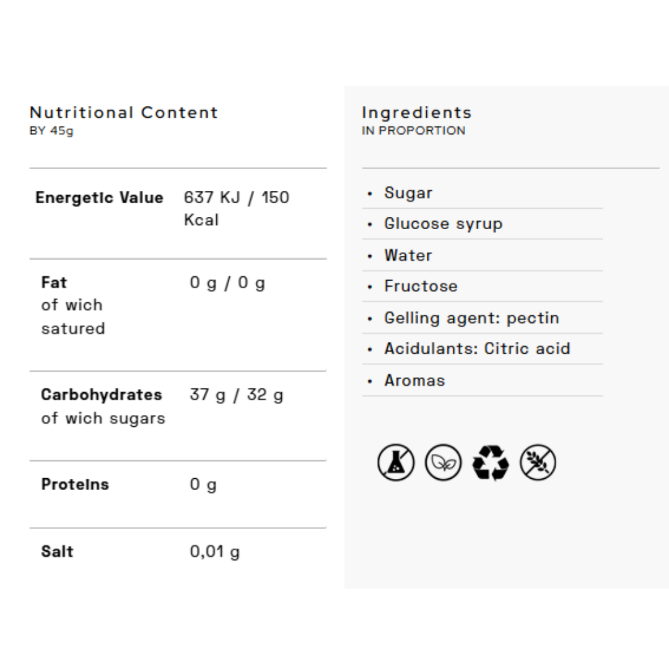Click the Acidulants: Citric acid entry
The height and width of the screenshot is (669, 669).
(x=476, y=349)
